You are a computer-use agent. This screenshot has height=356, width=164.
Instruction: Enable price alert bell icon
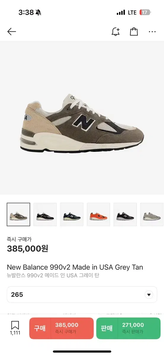pyautogui.click(x=115, y=32)
